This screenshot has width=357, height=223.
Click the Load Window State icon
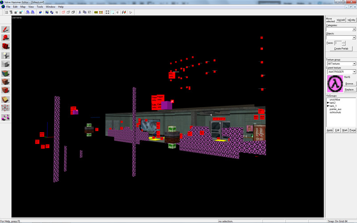(x=28, y=12)
